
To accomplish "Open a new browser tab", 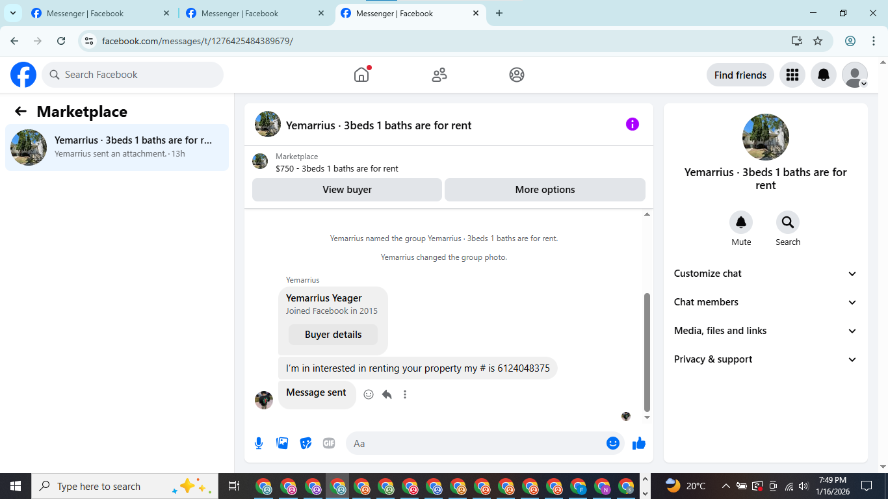I will coord(499,13).
